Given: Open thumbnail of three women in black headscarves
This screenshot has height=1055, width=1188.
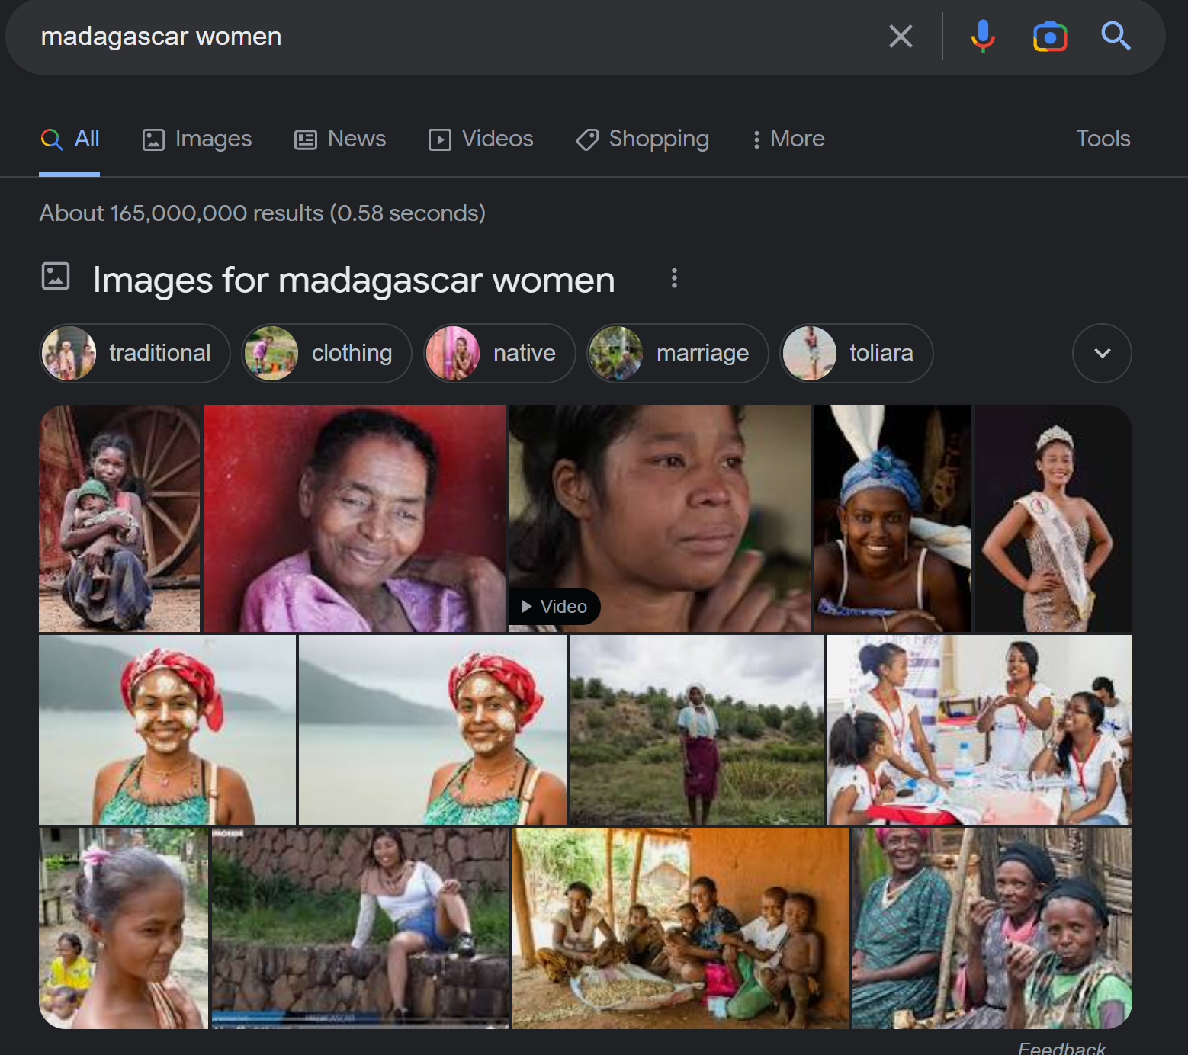Looking at the screenshot, I should click(x=992, y=928).
